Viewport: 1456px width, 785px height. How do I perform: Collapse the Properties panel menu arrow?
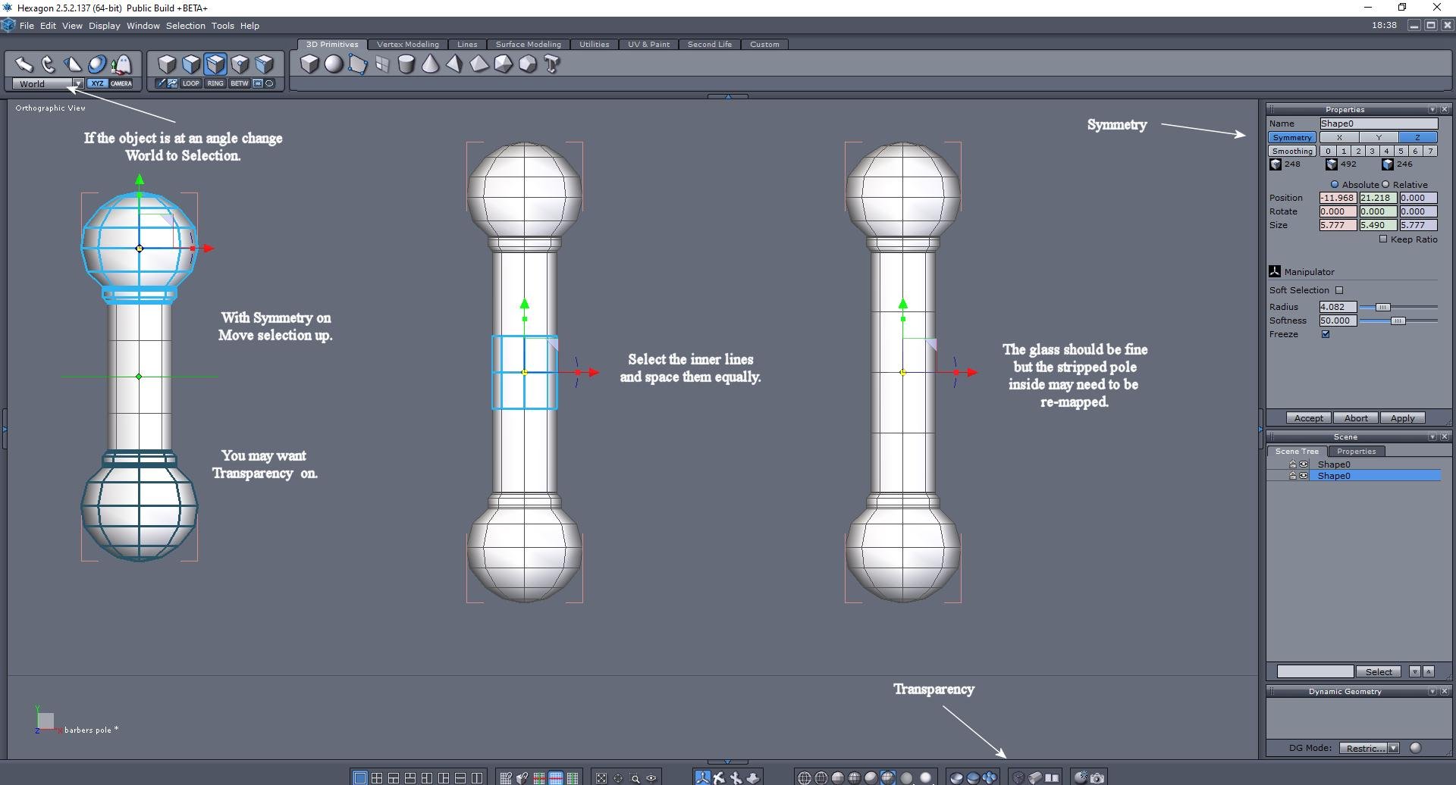pyautogui.click(x=1432, y=109)
